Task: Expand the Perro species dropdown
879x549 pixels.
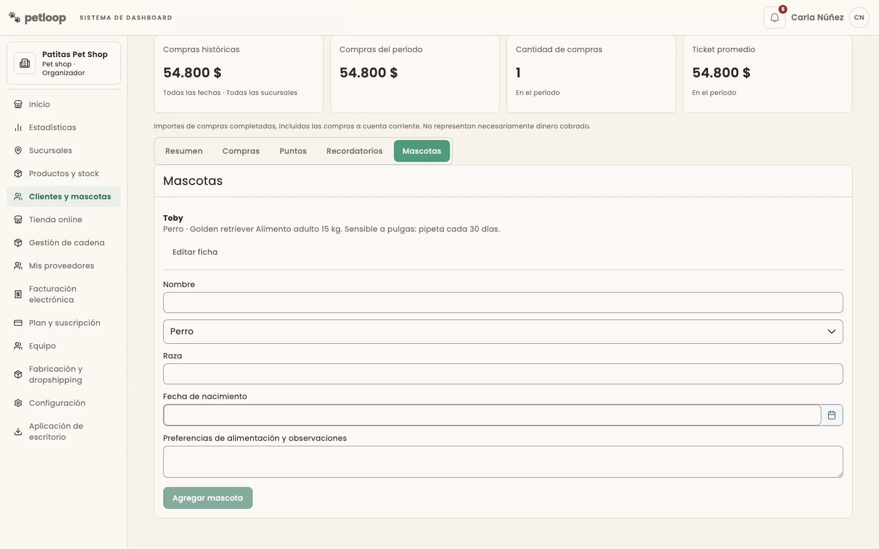Action: click(x=503, y=332)
